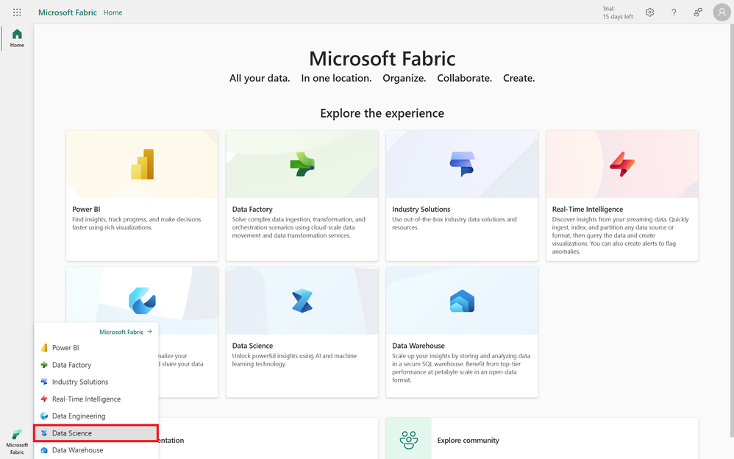Click the Industry Solutions description text
The width and height of the screenshot is (734, 459).
(455, 224)
